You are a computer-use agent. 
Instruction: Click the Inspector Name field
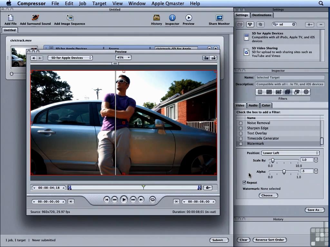[290, 77]
